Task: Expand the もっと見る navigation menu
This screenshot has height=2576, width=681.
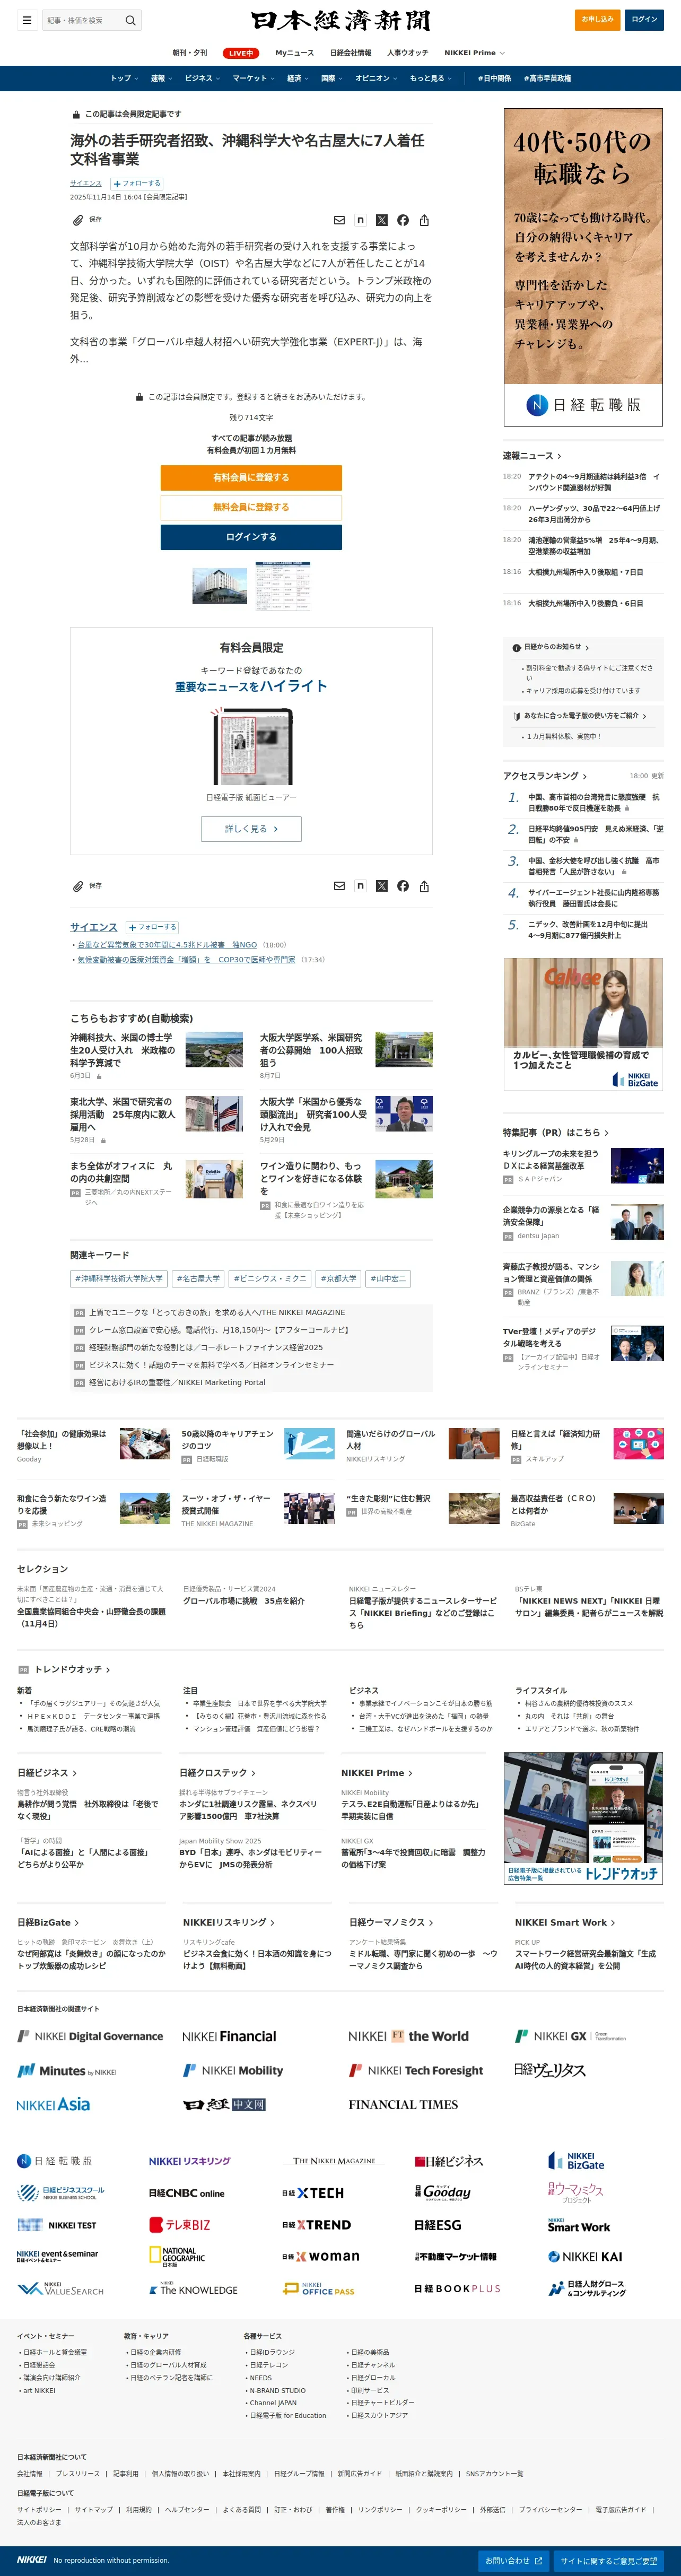Action: [x=430, y=78]
